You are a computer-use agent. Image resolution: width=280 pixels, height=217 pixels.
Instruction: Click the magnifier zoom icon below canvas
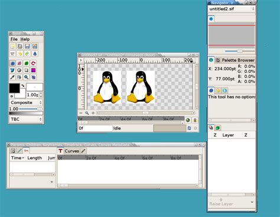coord(87,113)
